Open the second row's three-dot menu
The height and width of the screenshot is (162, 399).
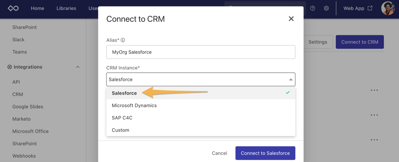(x=374, y=115)
